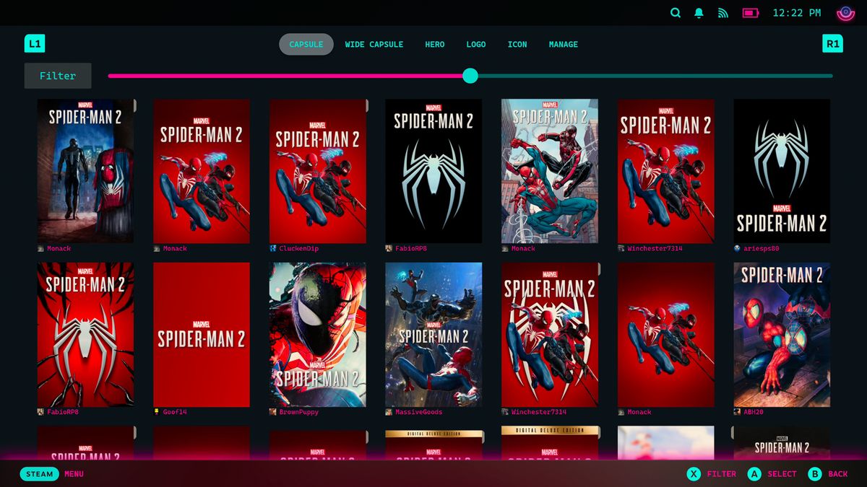Switch to the Wide Capsule tab
The image size is (867, 487).
(x=374, y=44)
